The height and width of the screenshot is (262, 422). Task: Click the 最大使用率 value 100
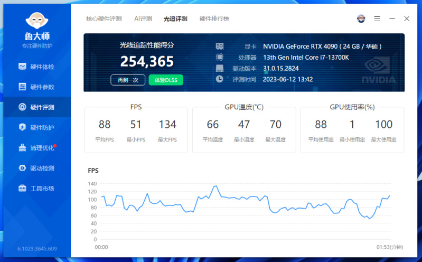pos(384,125)
